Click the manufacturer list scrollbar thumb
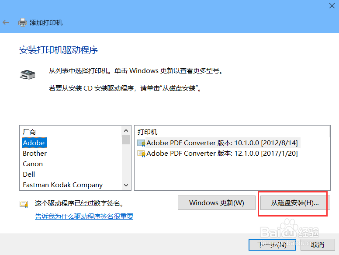Screen dimensions: 339x255 click(x=126, y=140)
